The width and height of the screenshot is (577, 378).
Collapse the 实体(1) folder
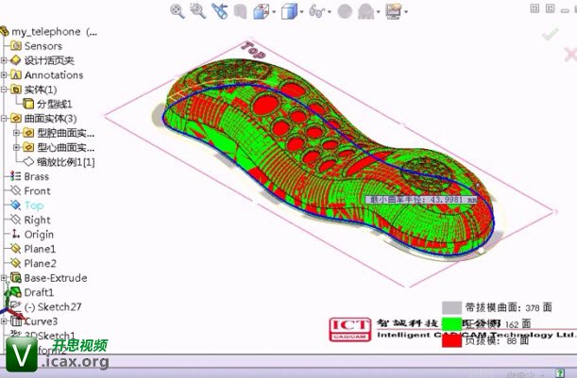[x=4, y=90]
